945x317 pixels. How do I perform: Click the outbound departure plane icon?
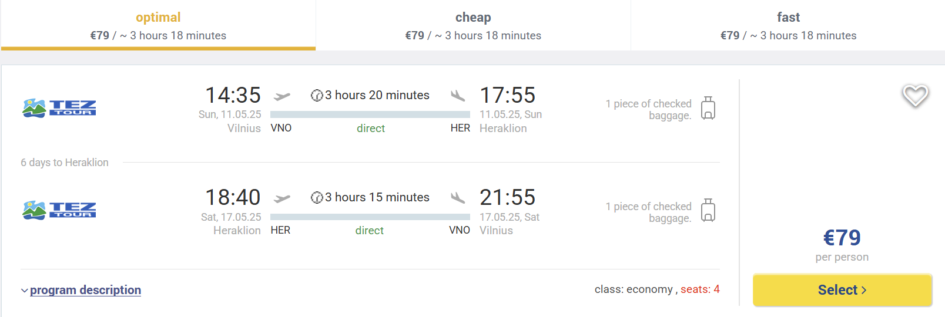[282, 96]
